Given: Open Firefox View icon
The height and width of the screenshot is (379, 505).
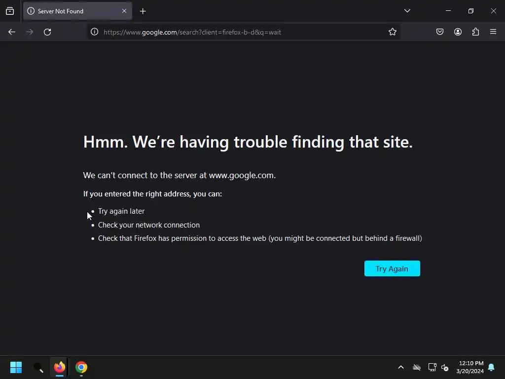Looking at the screenshot, I should point(10,11).
